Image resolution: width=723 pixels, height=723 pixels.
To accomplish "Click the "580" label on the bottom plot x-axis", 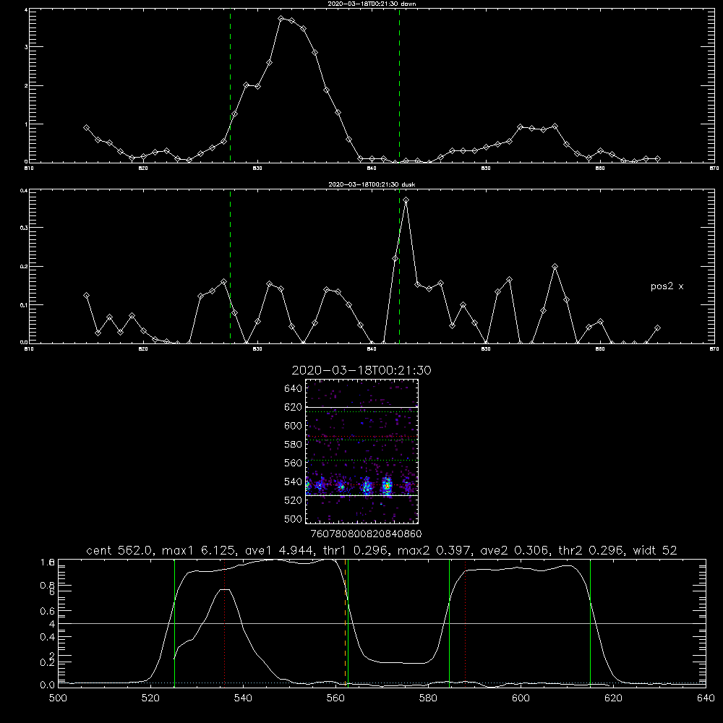I will click(428, 698).
